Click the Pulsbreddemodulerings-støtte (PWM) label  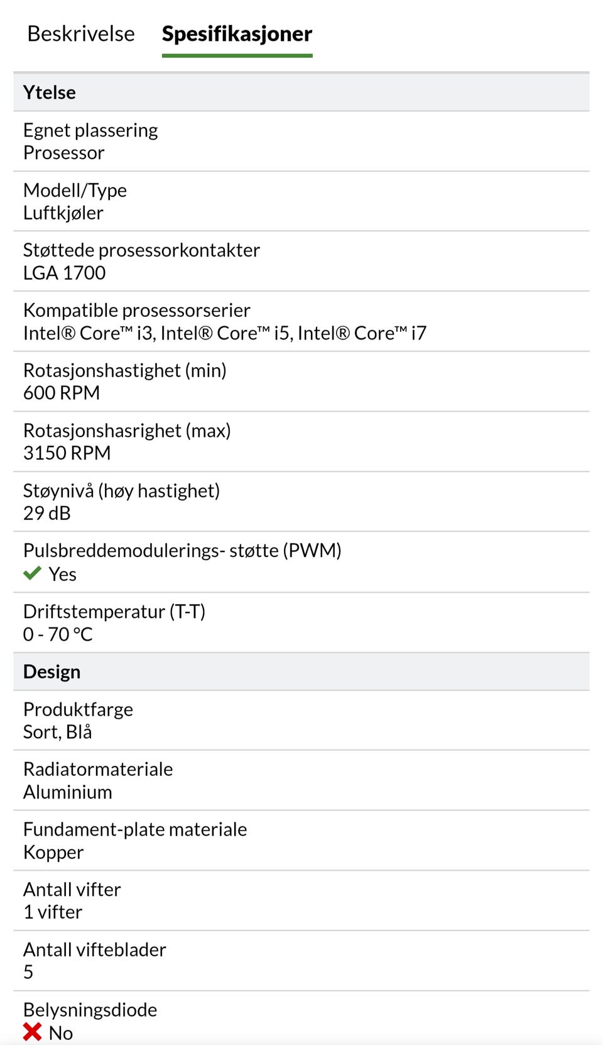click(x=182, y=551)
